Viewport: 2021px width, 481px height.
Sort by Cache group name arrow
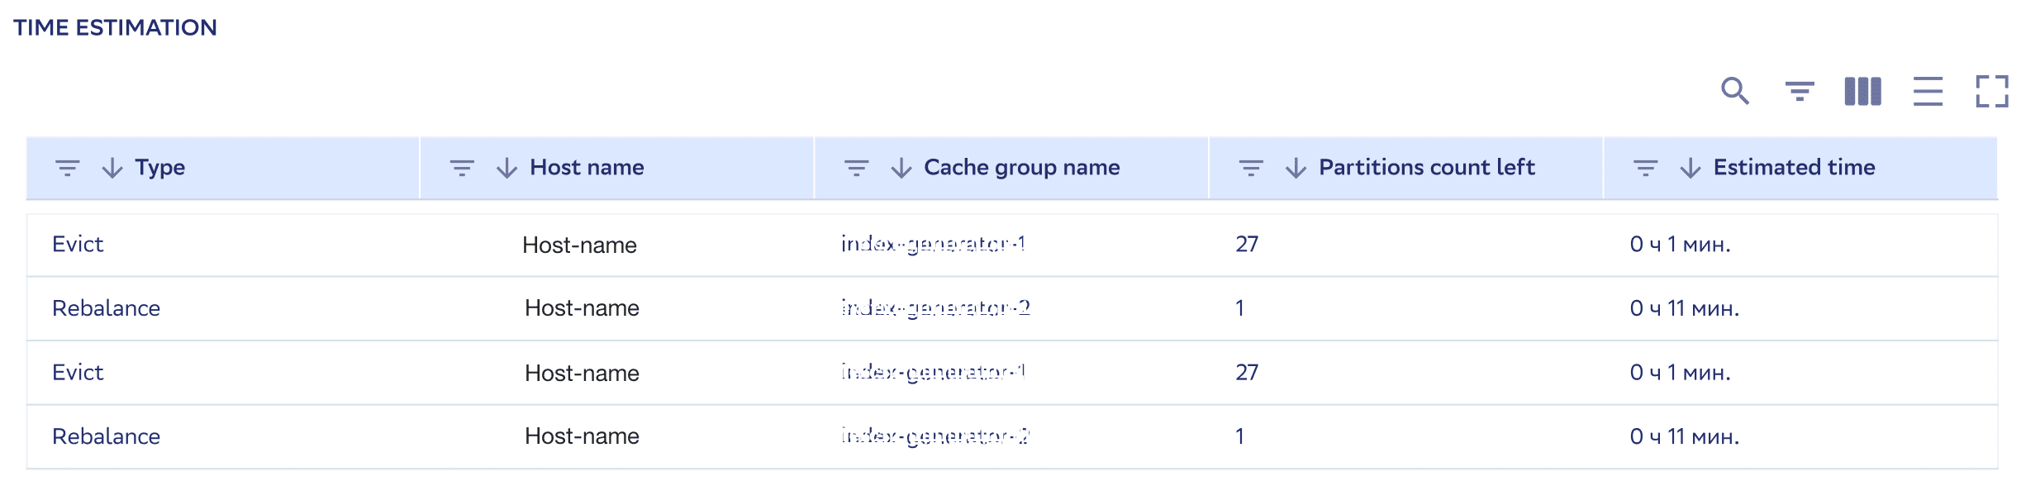pos(901,168)
